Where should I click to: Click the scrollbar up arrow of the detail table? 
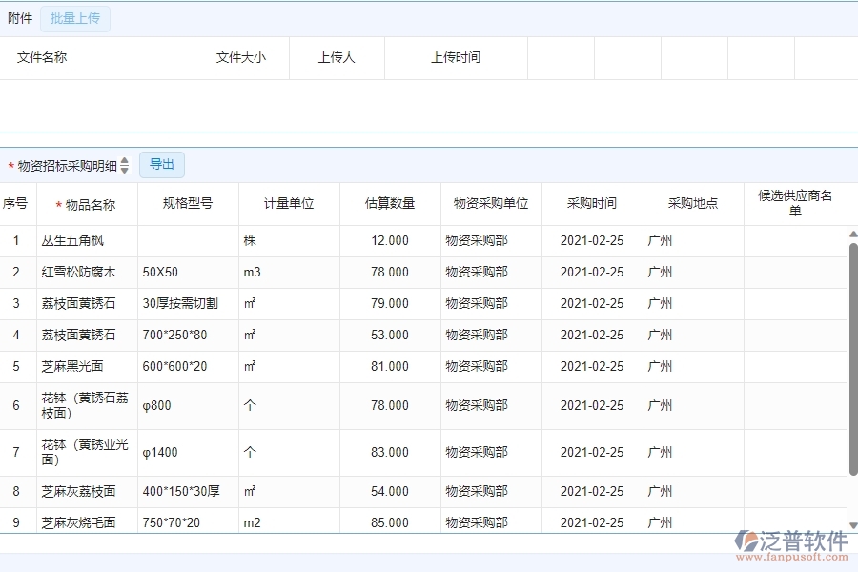coord(851,235)
